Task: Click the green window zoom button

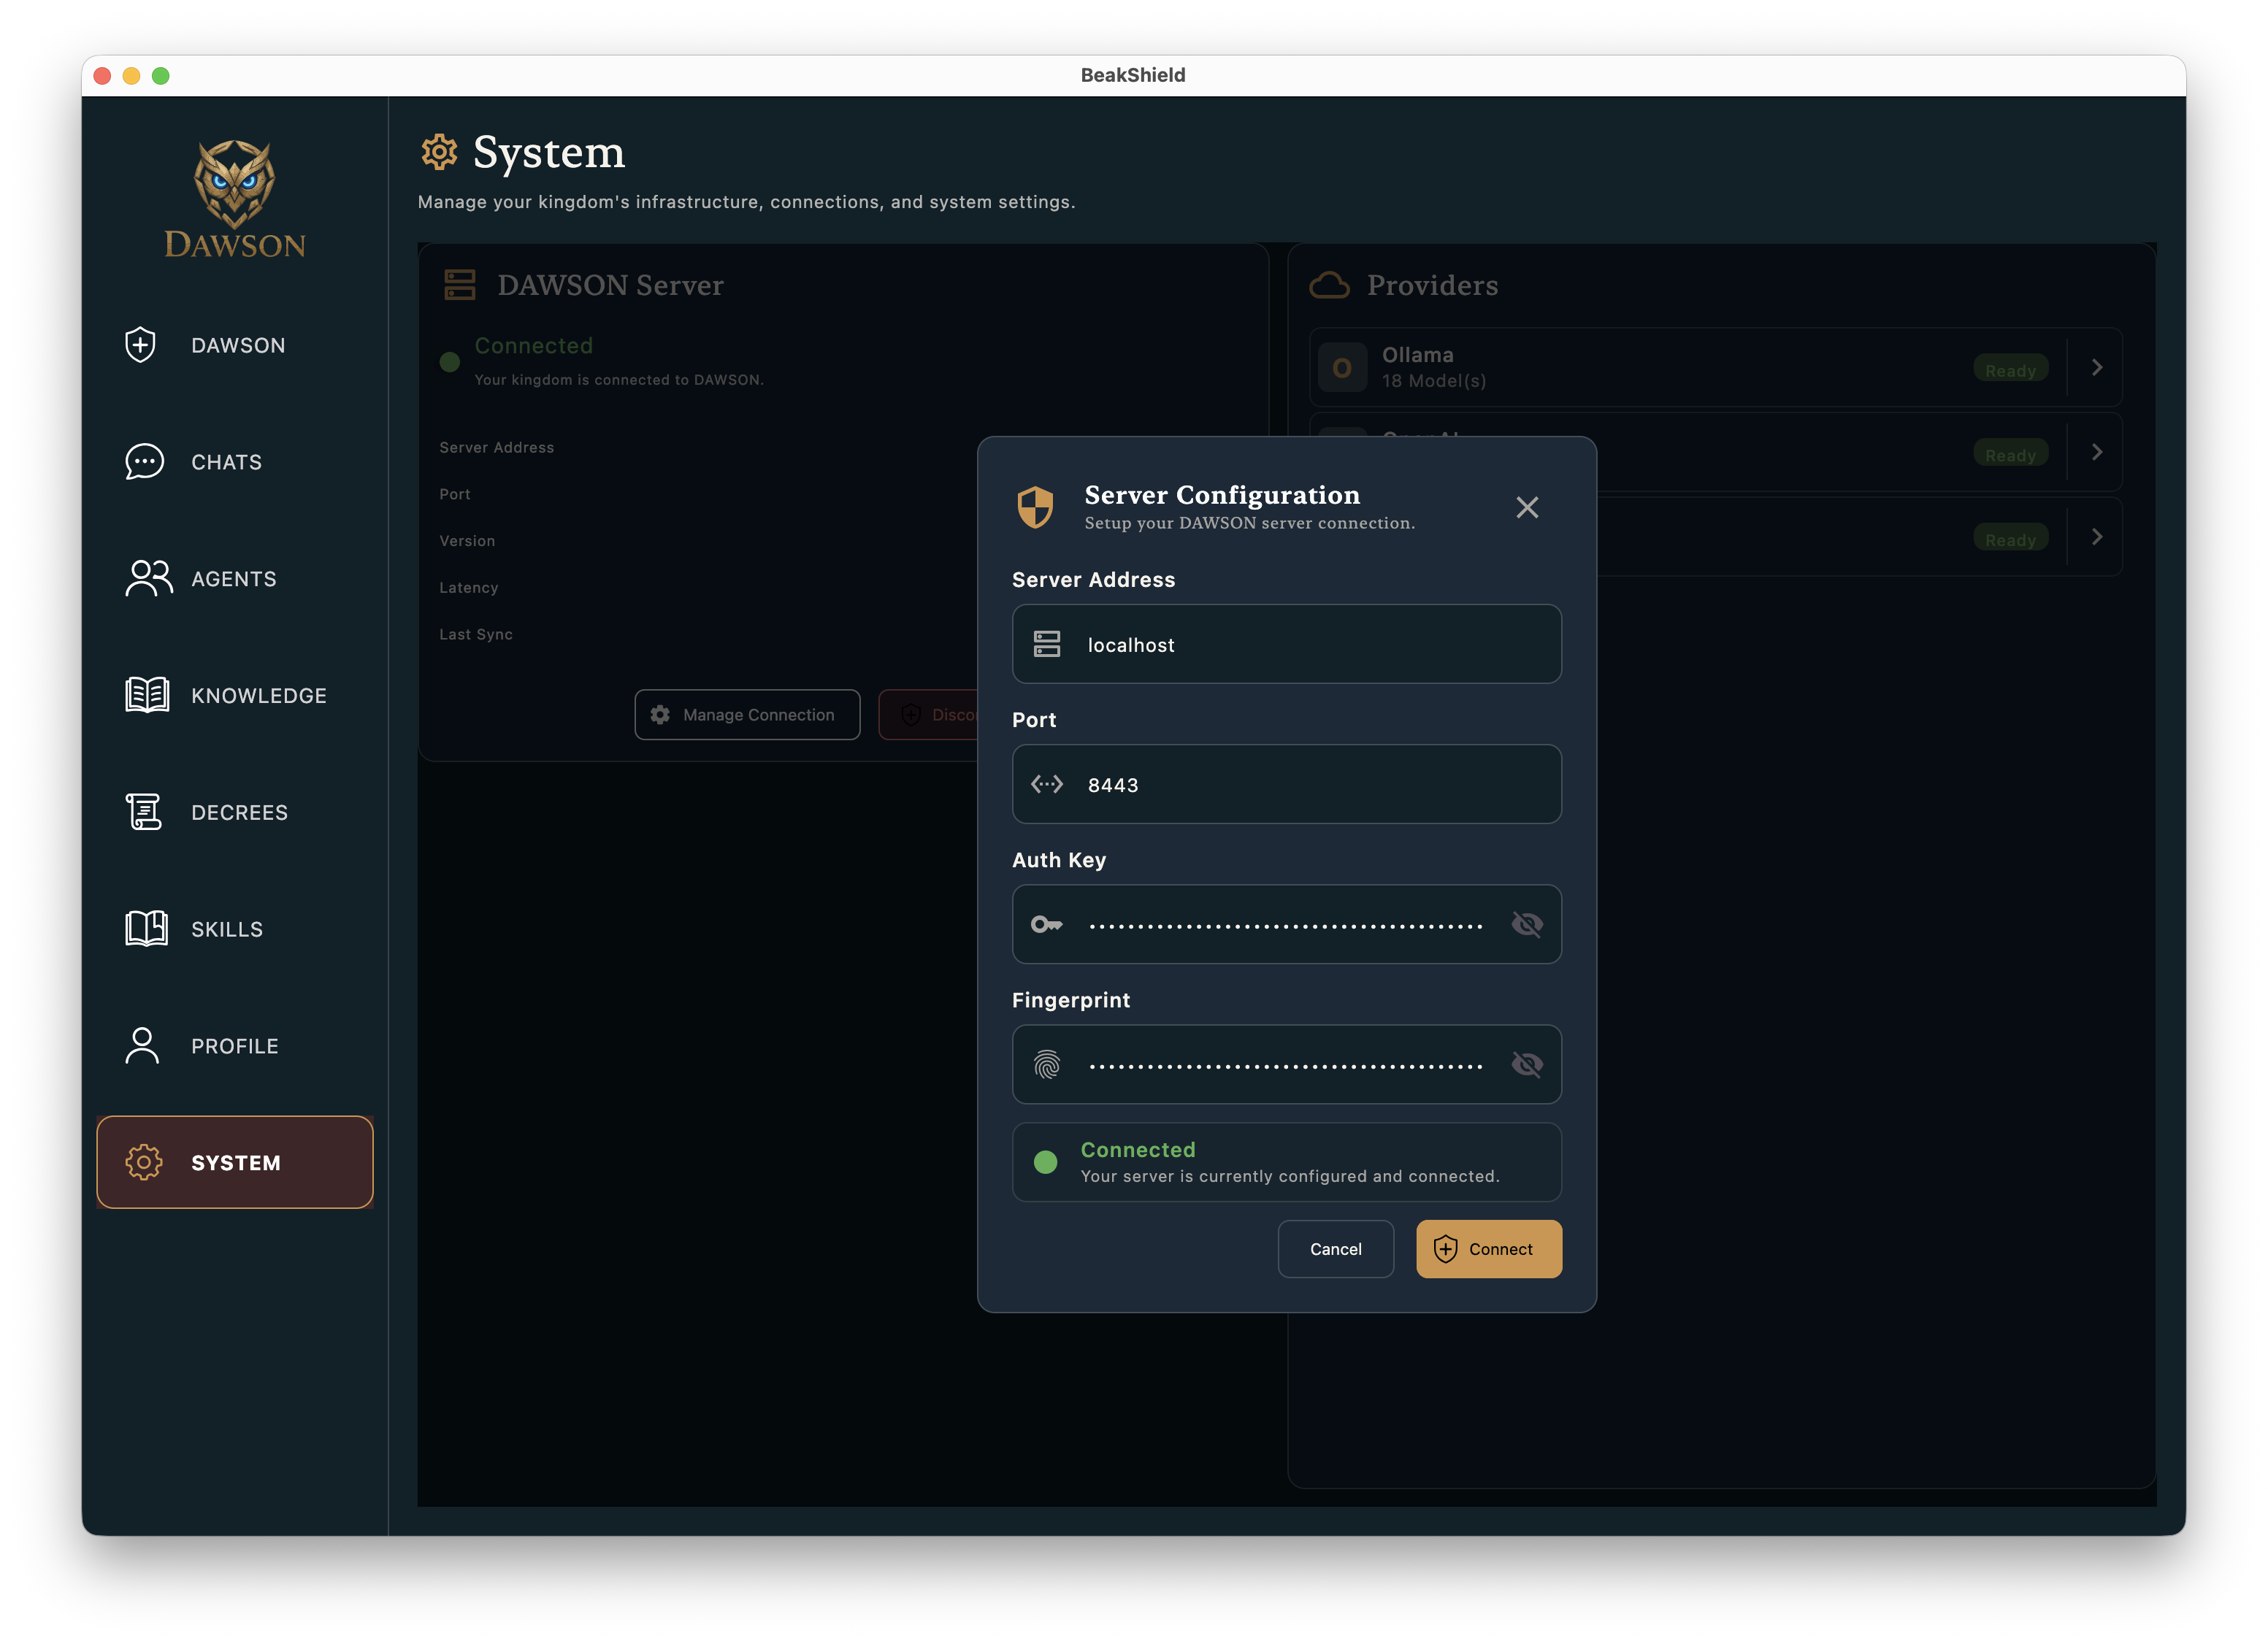Action: tap(161, 76)
